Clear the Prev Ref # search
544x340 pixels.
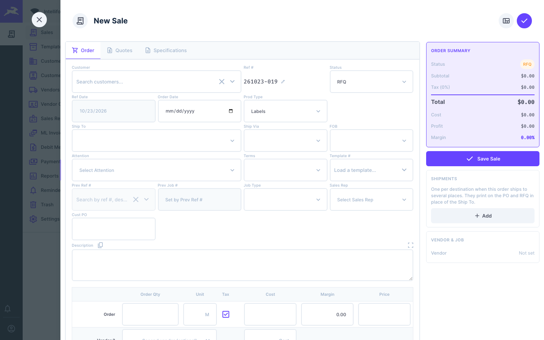tap(136, 199)
